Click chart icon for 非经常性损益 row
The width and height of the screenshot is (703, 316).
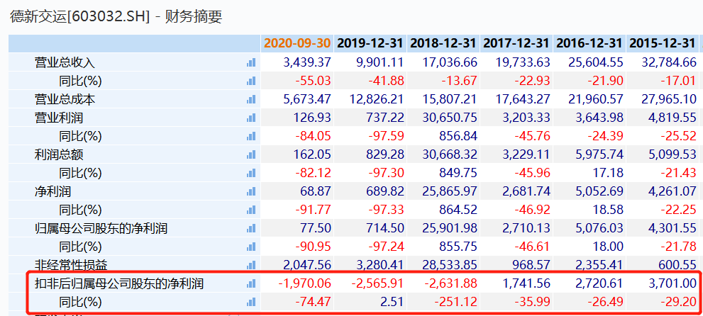[250, 265]
